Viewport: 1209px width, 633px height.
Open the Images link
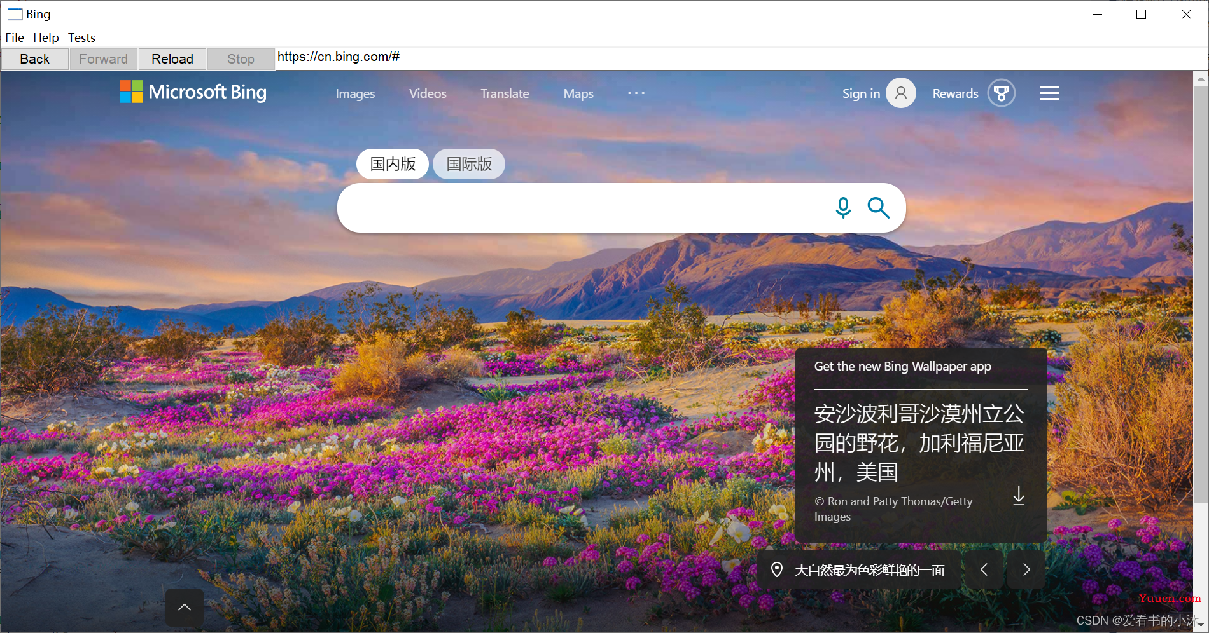pos(355,93)
